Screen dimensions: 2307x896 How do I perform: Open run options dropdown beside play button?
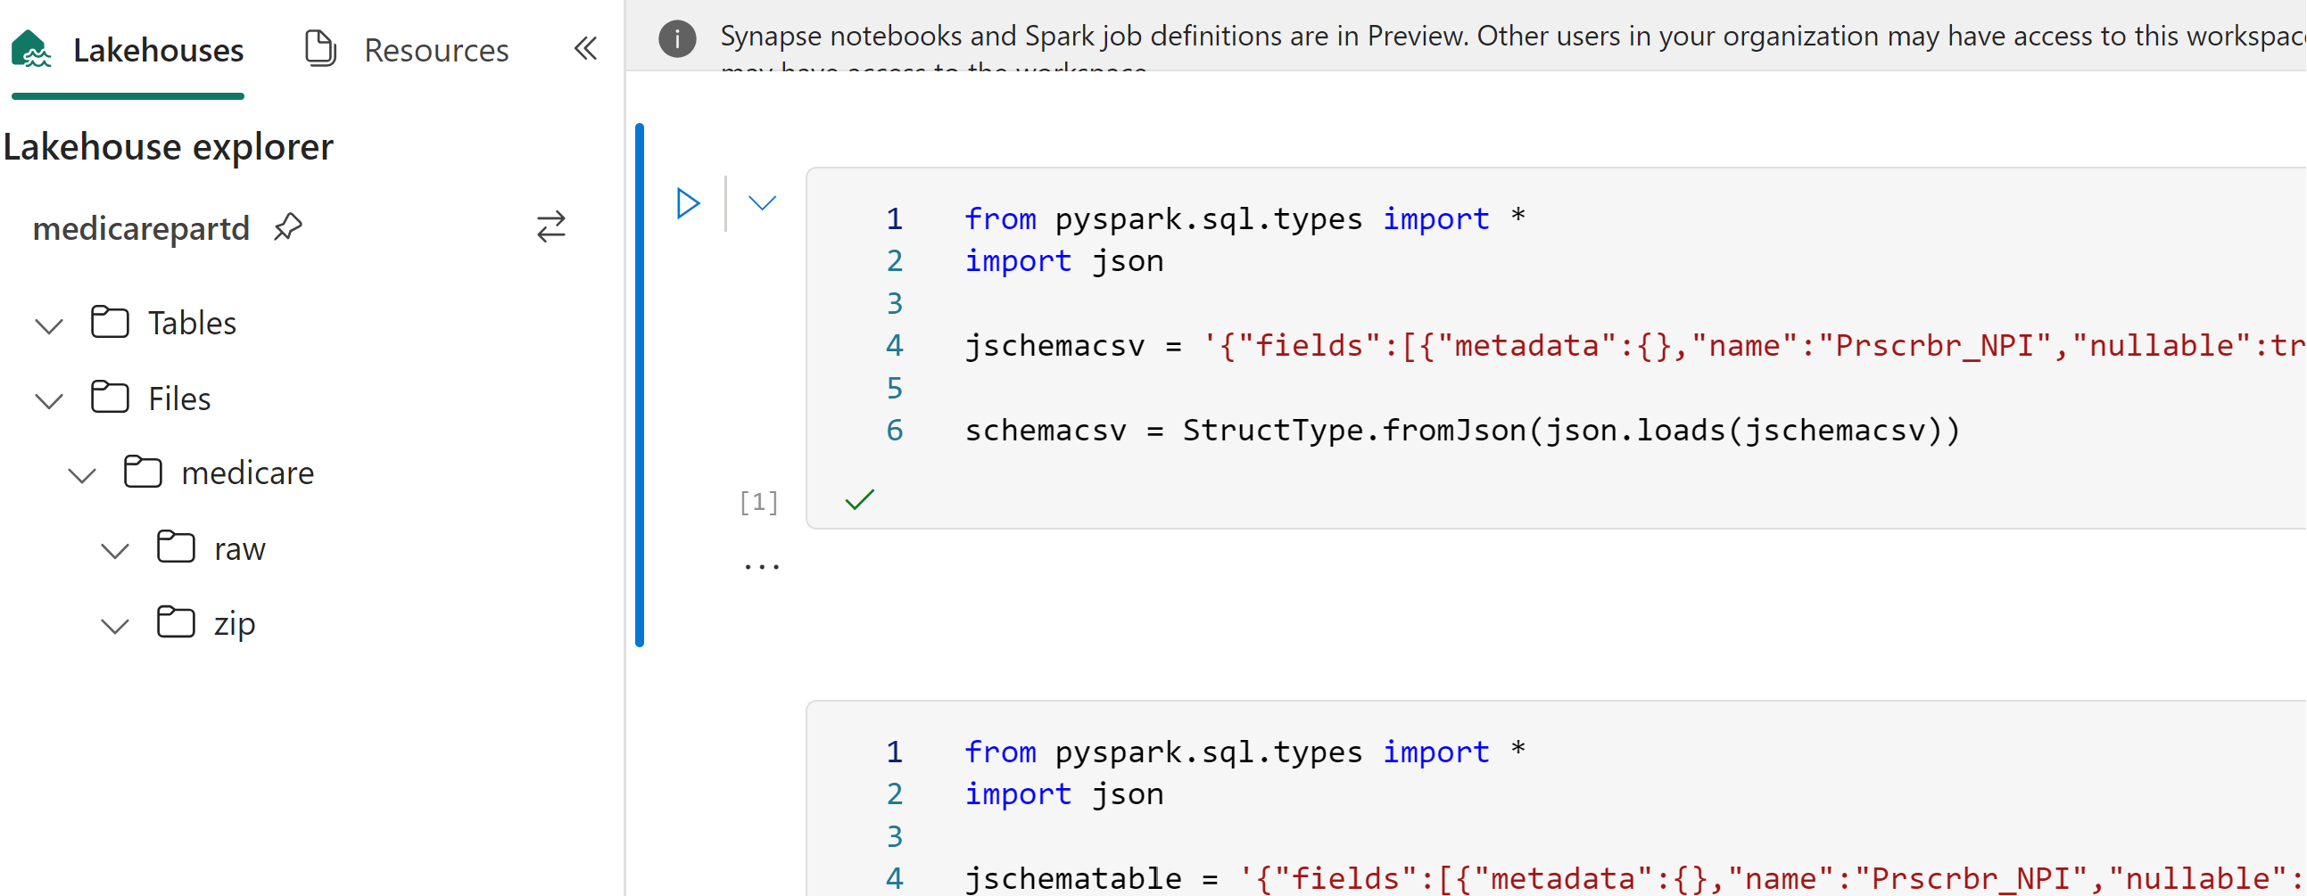(x=762, y=203)
